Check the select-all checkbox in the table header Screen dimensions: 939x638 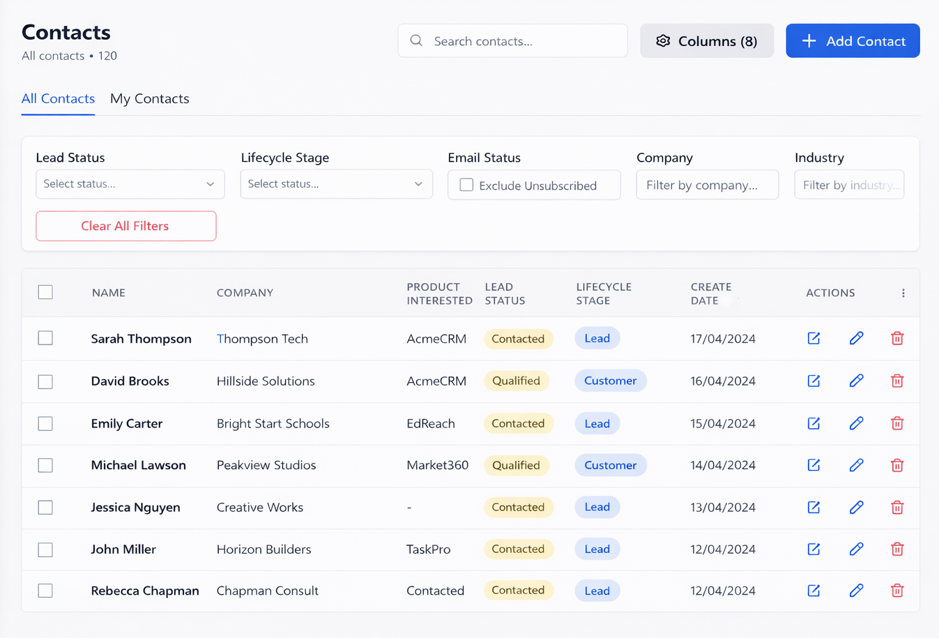click(x=45, y=292)
